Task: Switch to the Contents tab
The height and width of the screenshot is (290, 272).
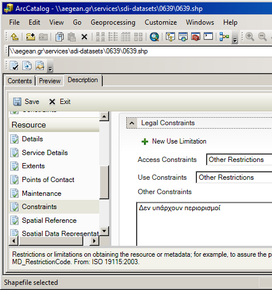Action: point(20,81)
